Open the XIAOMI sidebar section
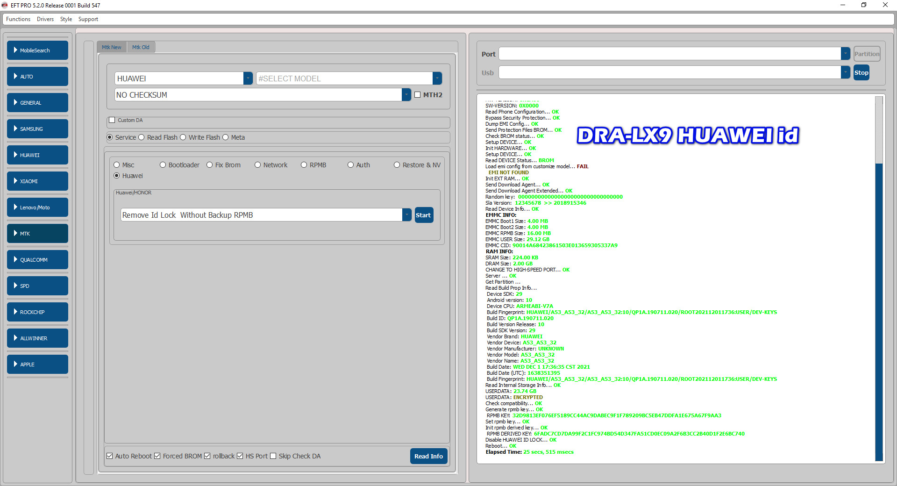Screen dimensions: 897x486 (37, 181)
